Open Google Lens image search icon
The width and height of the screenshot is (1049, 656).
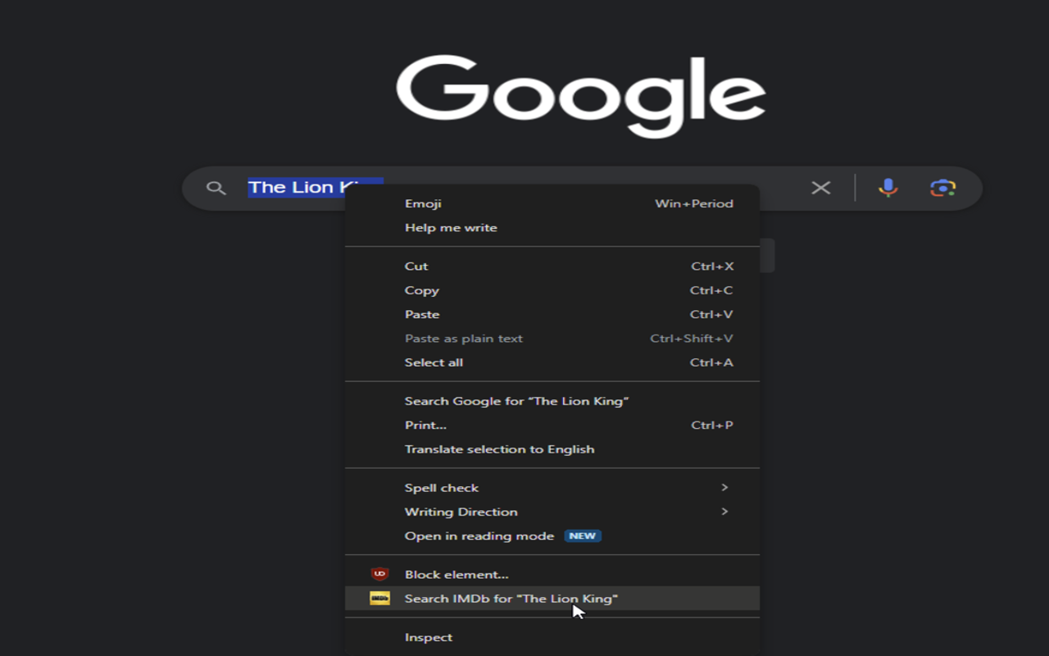942,188
